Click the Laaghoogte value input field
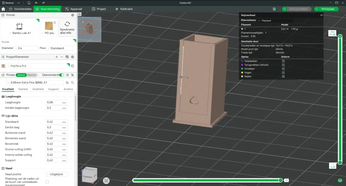Image resolution: width=346 pixels, height=186 pixels. point(54,102)
